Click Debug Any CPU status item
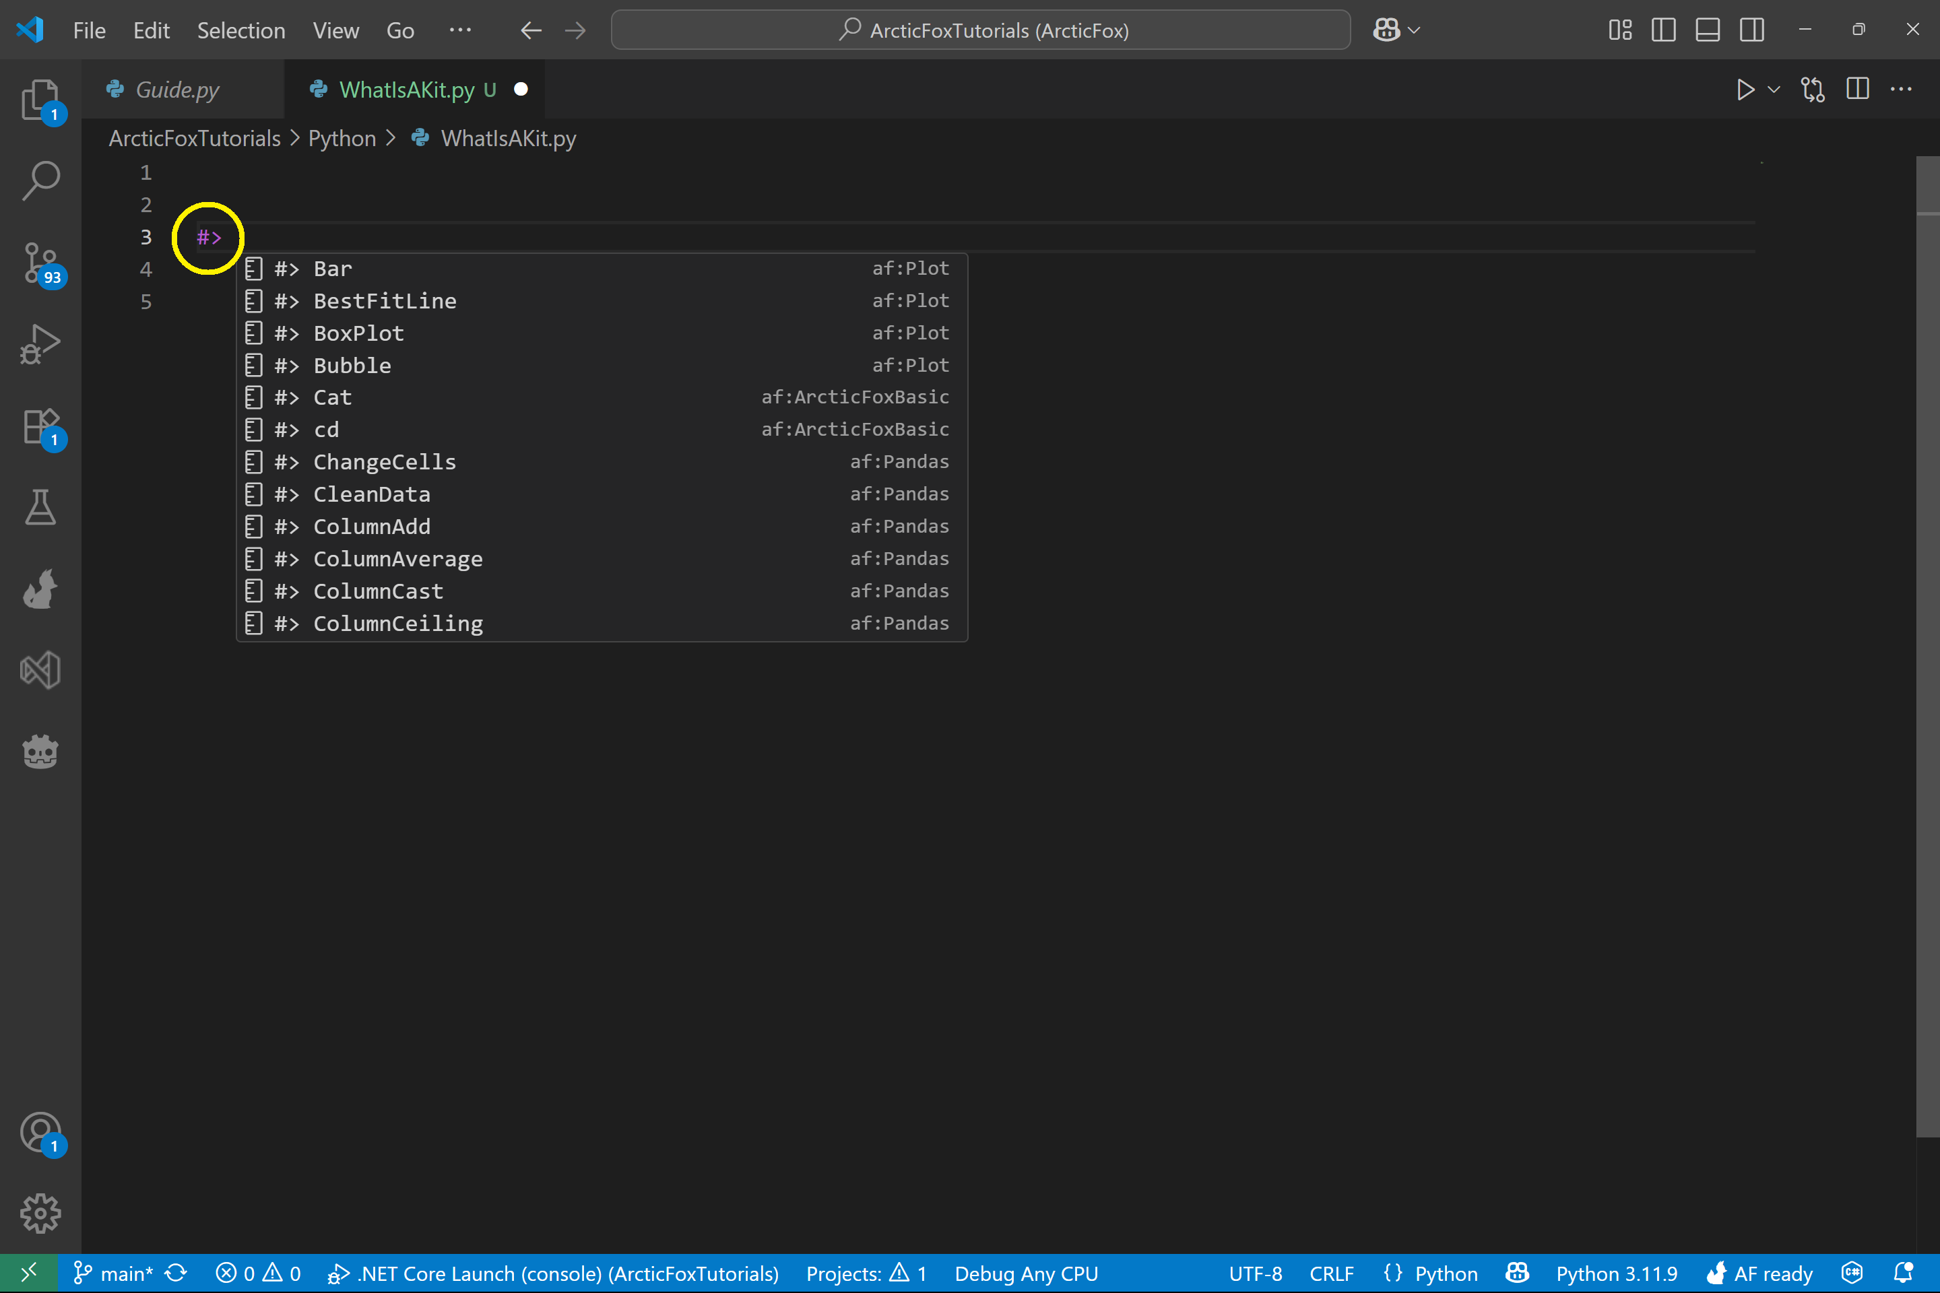The height and width of the screenshot is (1293, 1940). [x=1026, y=1273]
